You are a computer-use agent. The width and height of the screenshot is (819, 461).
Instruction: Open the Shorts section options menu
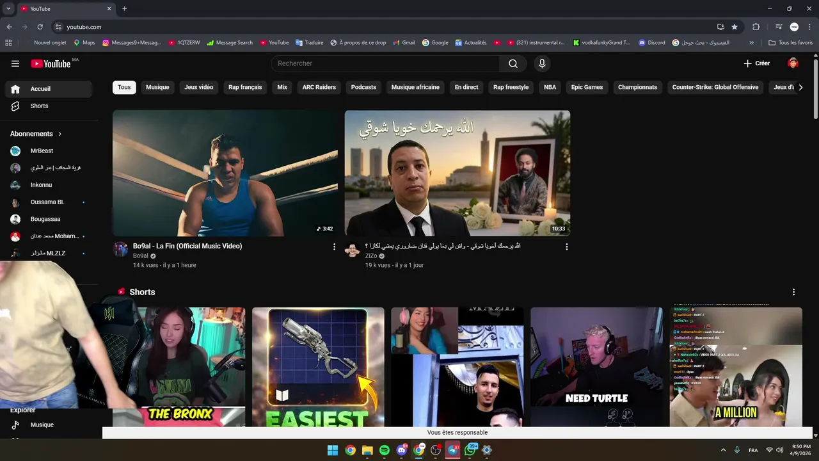click(x=793, y=292)
